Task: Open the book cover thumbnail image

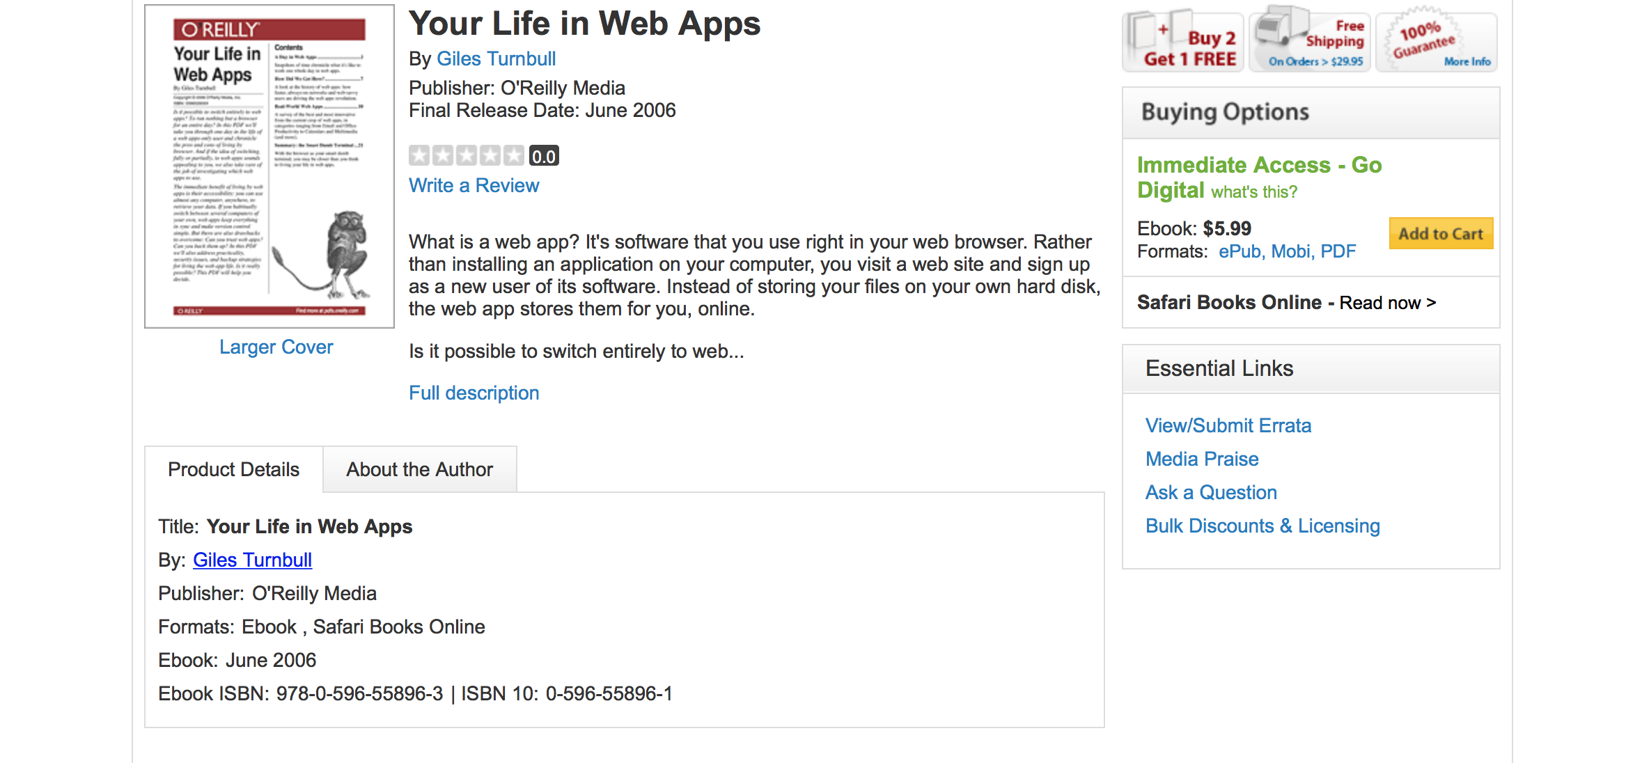Action: tap(269, 166)
